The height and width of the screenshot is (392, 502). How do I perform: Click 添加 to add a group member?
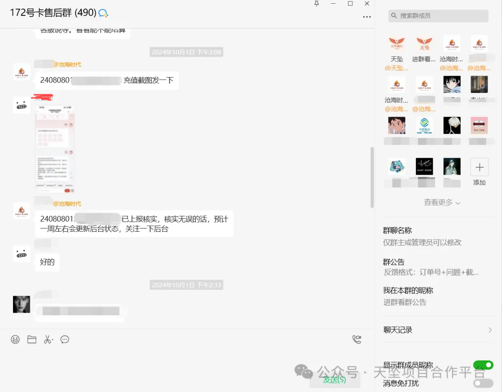pyautogui.click(x=479, y=167)
